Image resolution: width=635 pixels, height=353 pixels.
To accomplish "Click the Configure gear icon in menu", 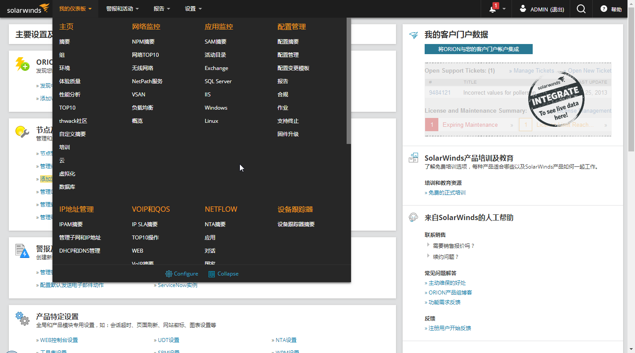I will [169, 274].
